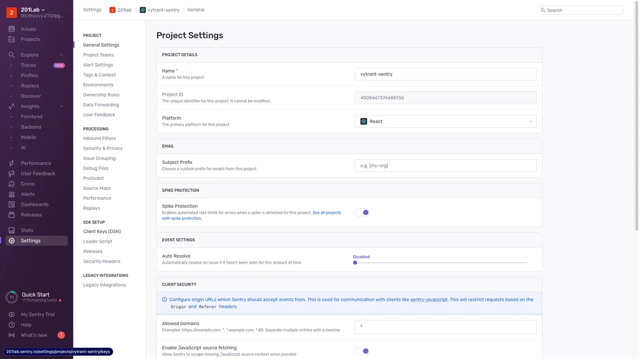
Task: Toggle Enable JavaScript source fetching switch
Action: tap(362, 351)
